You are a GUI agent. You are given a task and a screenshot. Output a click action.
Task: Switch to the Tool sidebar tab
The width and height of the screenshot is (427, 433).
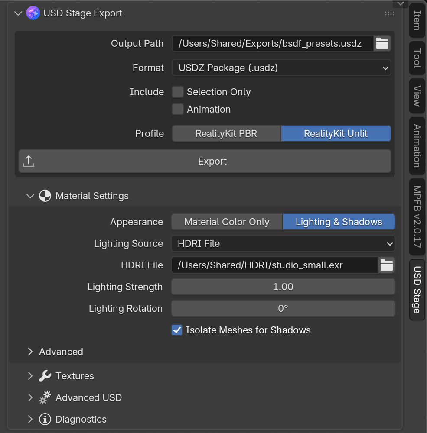click(x=417, y=58)
